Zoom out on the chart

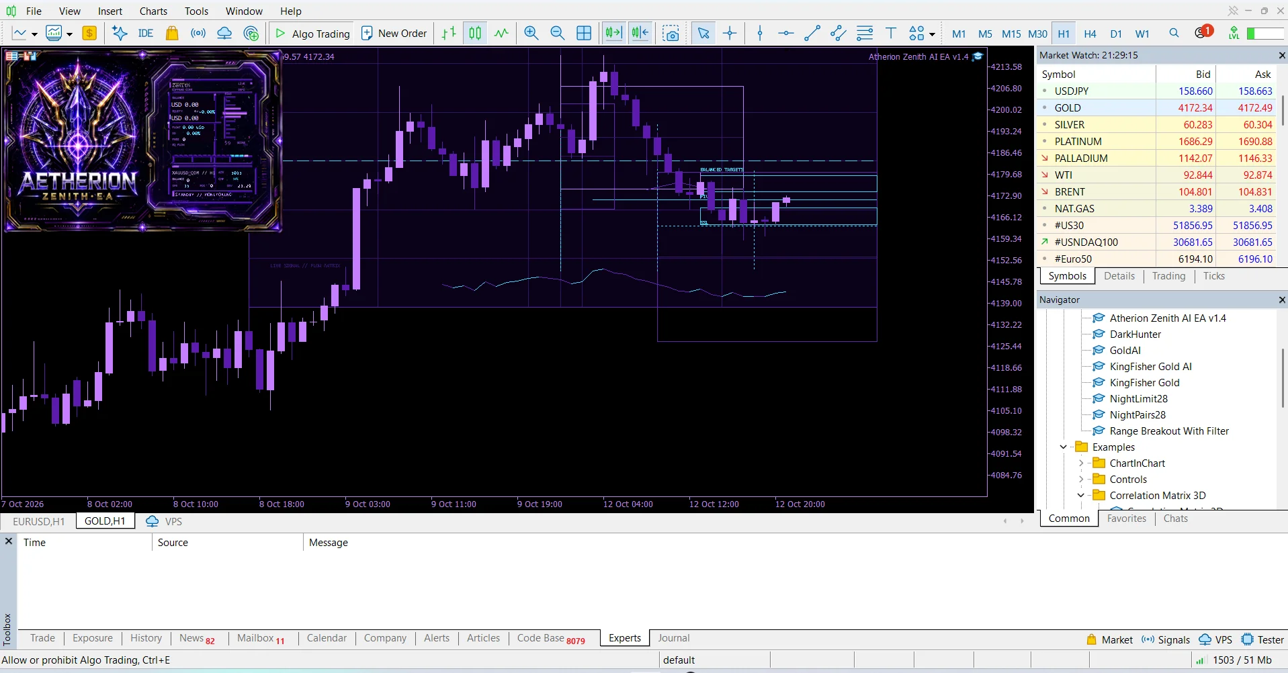(x=558, y=33)
